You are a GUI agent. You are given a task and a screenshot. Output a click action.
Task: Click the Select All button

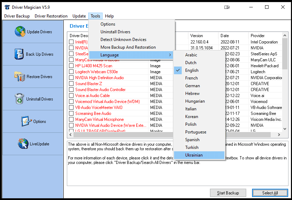270,193
